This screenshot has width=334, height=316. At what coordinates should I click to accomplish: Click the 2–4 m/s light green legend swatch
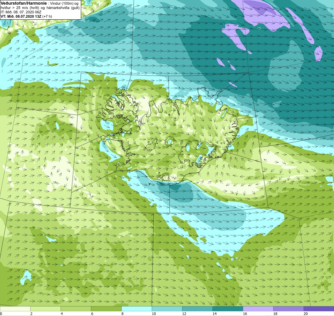coord(45,309)
